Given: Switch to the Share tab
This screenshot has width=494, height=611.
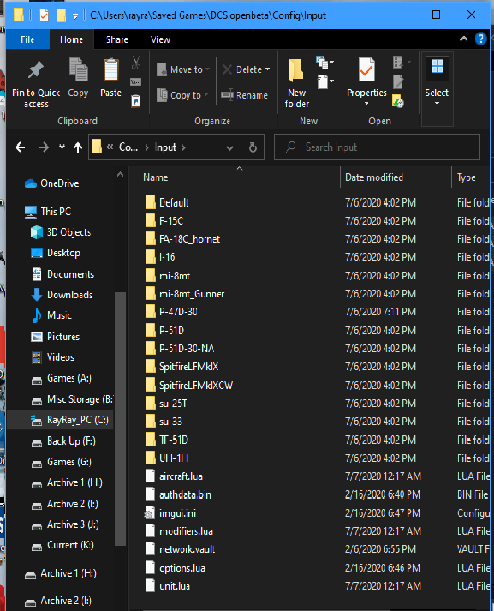Looking at the screenshot, I should pyautogui.click(x=116, y=39).
